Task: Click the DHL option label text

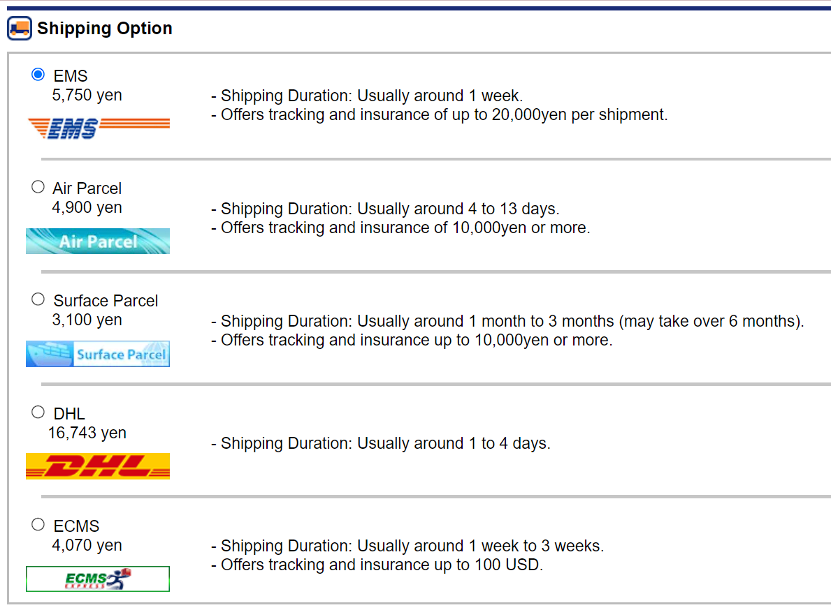Action: pos(69,414)
